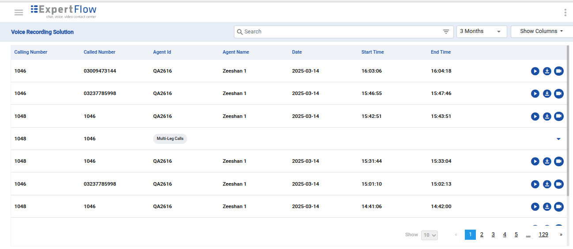
Task: Go to page 2 of results
Action: coord(482,234)
